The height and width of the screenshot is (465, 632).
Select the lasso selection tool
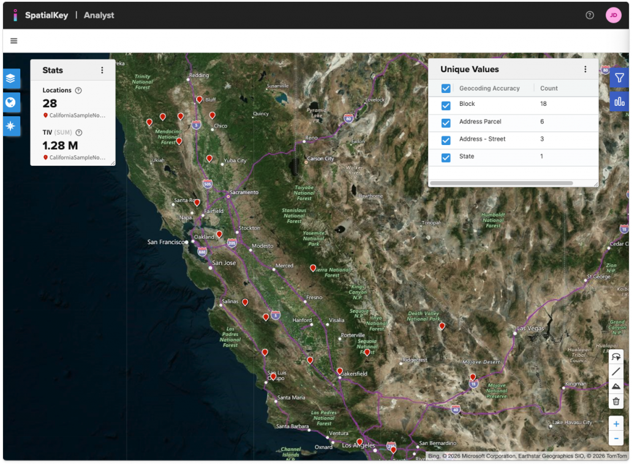(x=616, y=357)
